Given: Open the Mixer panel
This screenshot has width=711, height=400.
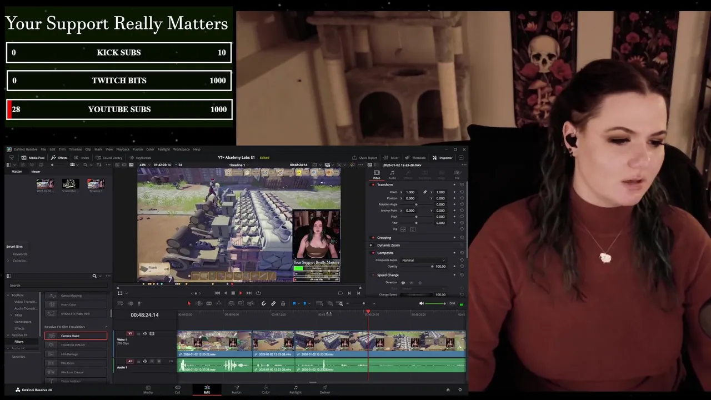Looking at the screenshot, I should tap(391, 158).
